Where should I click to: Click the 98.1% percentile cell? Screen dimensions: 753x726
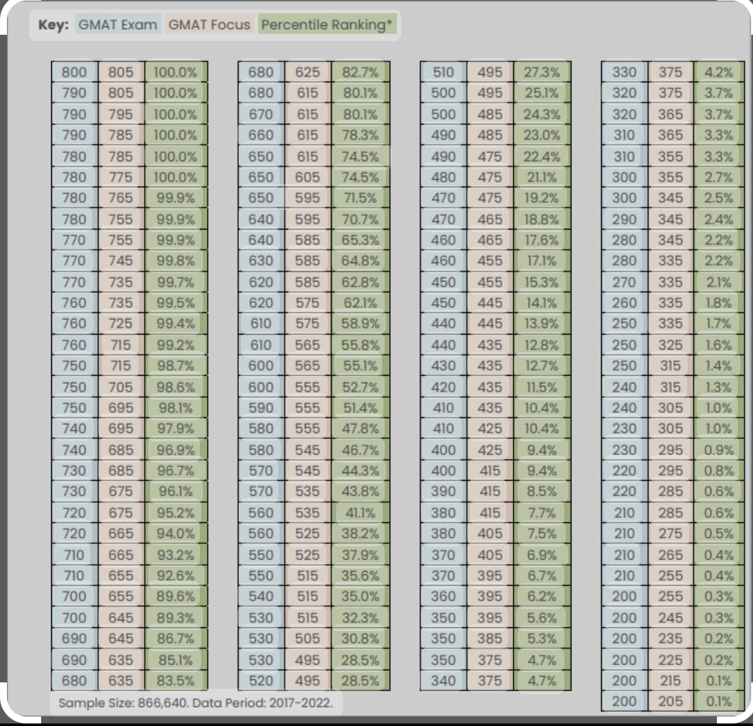[x=176, y=407]
